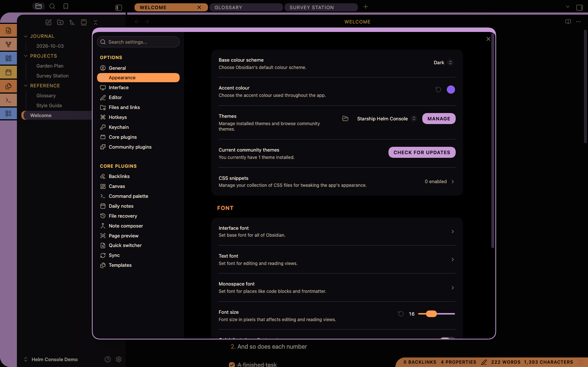
Task: Toggle left sidebar collapse icon
Action: 119,7
